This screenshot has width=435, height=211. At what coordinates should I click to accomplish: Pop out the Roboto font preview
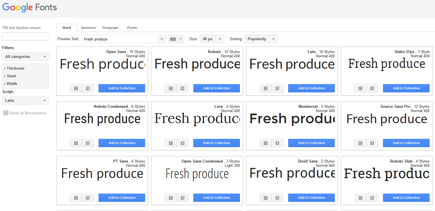(182, 88)
